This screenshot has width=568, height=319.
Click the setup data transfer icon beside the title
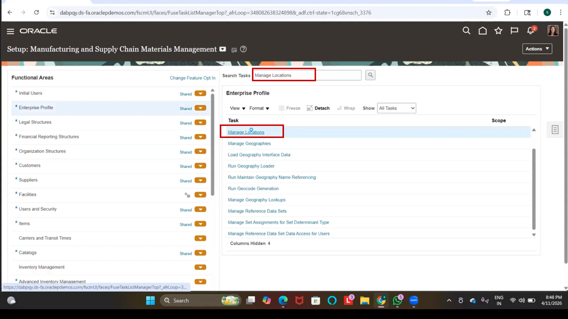click(x=234, y=50)
